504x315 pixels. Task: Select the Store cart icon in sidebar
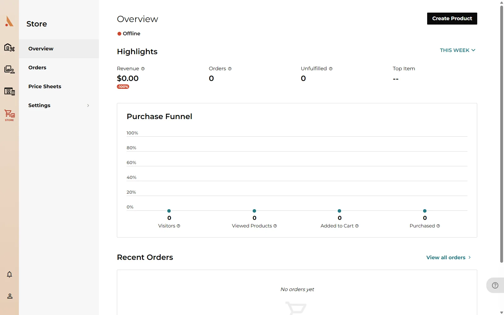(9, 115)
